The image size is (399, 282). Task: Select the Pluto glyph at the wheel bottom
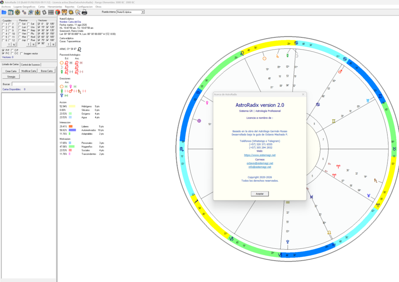(288, 242)
